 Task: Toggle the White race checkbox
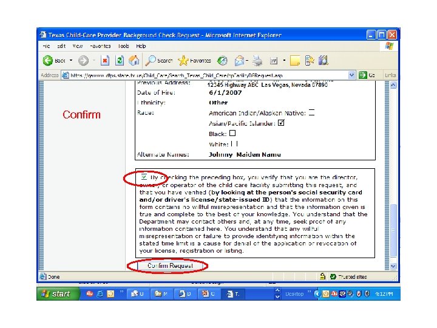click(234, 143)
